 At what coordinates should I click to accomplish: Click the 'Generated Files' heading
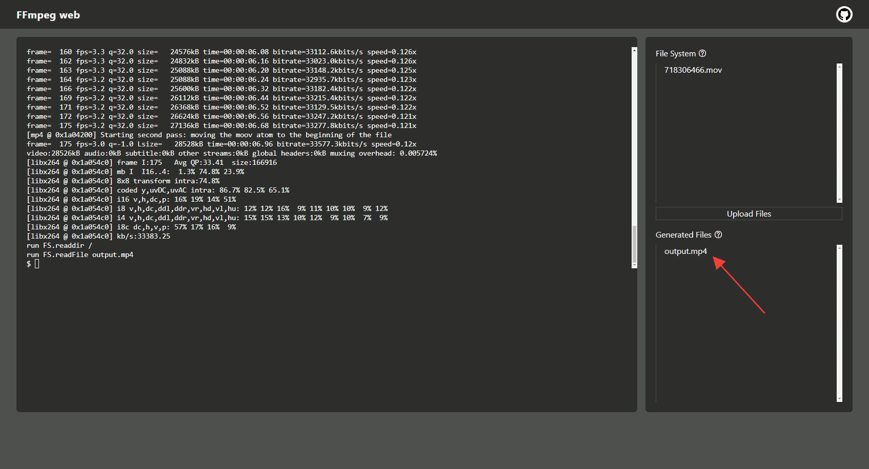coord(683,234)
